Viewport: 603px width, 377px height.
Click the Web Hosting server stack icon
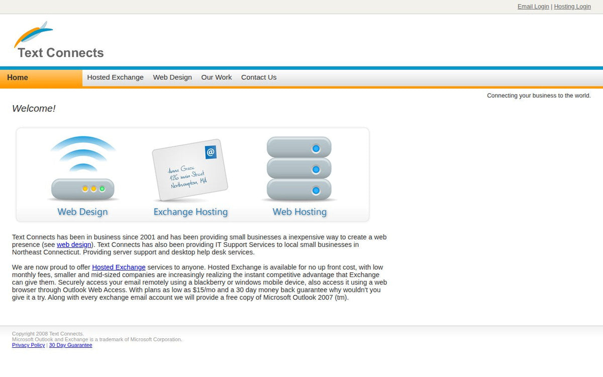coord(299,169)
